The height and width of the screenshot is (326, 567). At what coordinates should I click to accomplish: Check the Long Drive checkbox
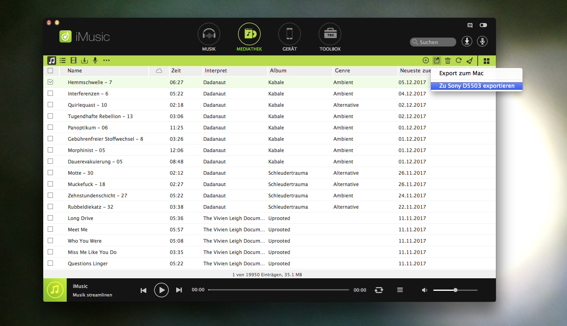click(51, 218)
